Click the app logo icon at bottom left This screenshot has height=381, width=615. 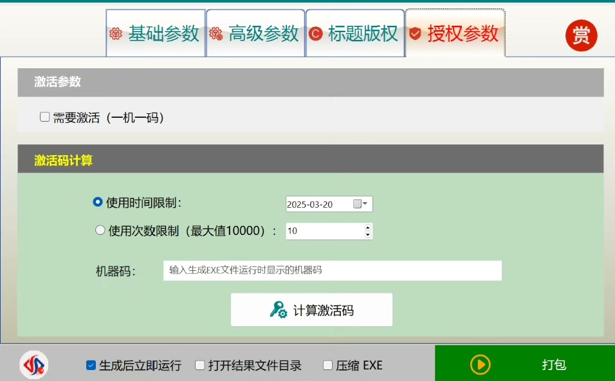tap(34, 365)
